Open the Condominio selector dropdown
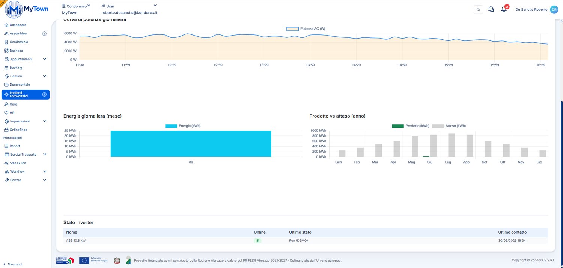Viewport: 563px width, 268px height. pos(76,9)
